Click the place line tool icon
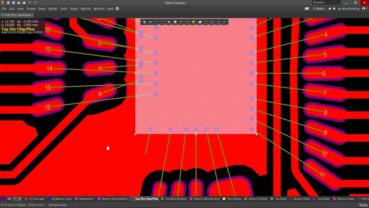 click(x=225, y=22)
